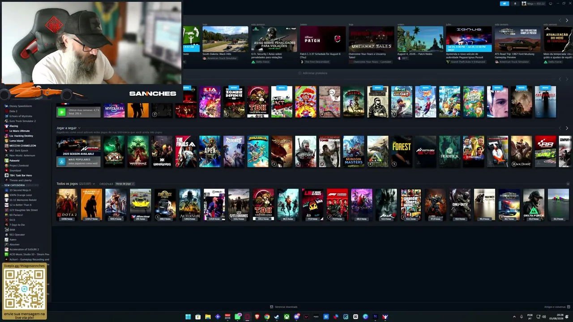Select New World: Aeternum in the sidebar
Image resolution: width=573 pixels, height=322 pixels.
[22, 156]
